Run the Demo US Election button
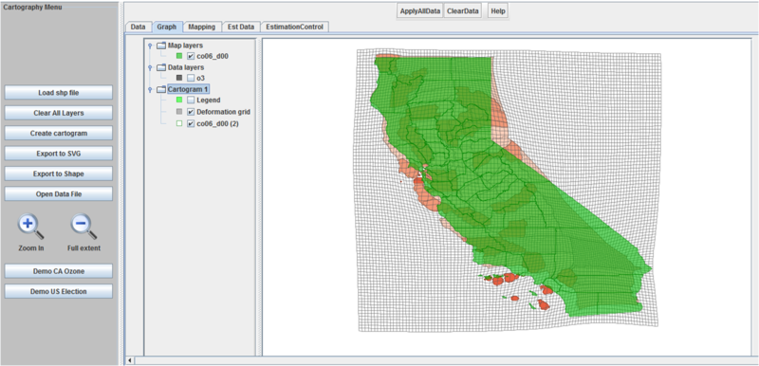Image resolution: width=759 pixels, height=366 pixels. (x=59, y=291)
